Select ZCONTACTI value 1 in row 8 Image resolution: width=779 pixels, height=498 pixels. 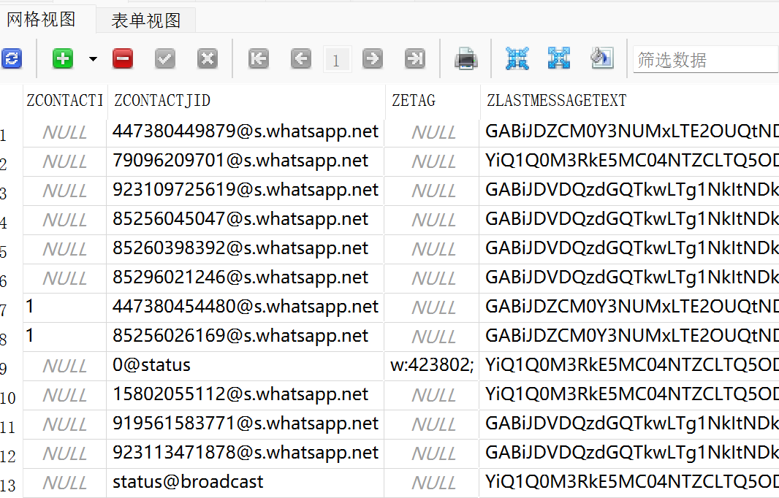(64, 337)
